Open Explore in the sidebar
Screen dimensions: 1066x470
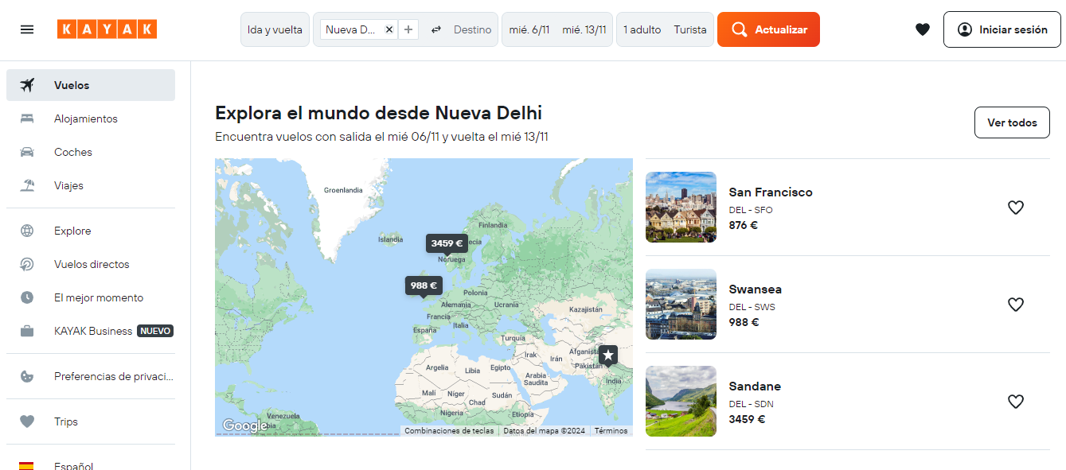coord(91,231)
